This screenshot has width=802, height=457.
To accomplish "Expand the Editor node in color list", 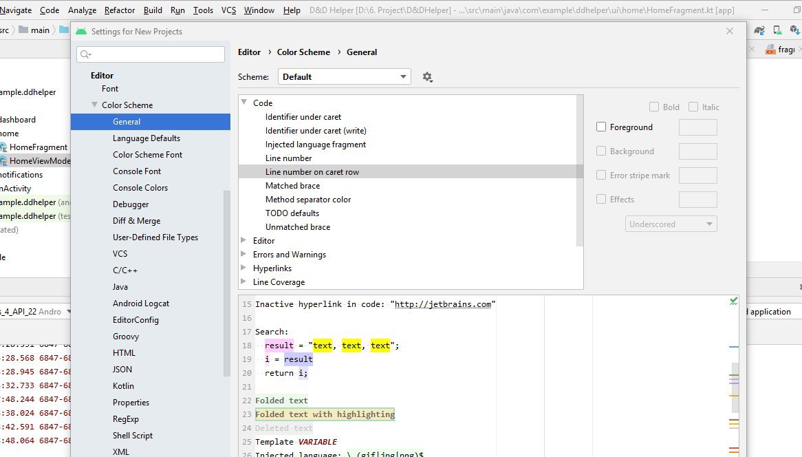I will coord(243,240).
